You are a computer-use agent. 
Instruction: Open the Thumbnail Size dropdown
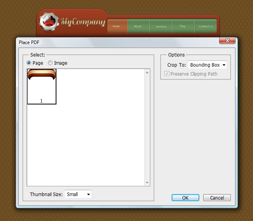78,194
